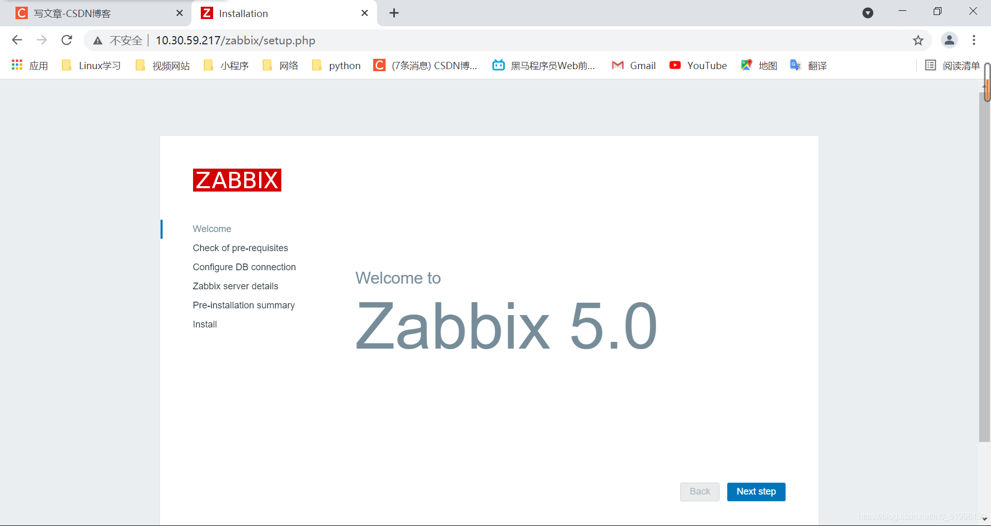Select Configure DB connection step
Viewport: 991px width, 526px height.
244,267
